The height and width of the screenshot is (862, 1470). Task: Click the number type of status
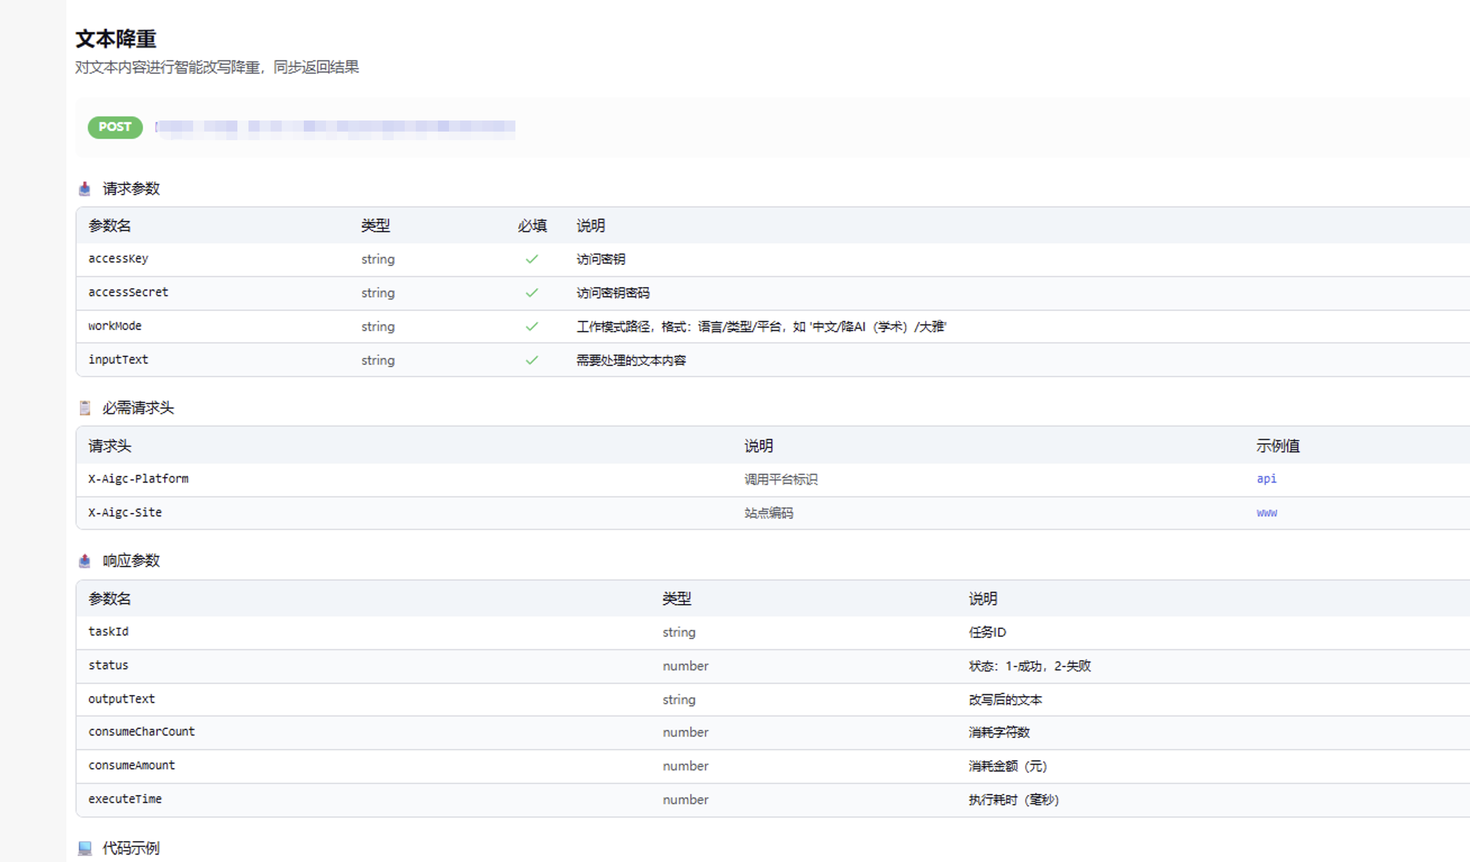pos(686,666)
